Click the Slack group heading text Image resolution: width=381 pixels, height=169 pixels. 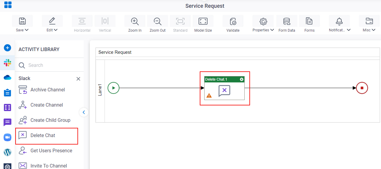(x=25, y=78)
